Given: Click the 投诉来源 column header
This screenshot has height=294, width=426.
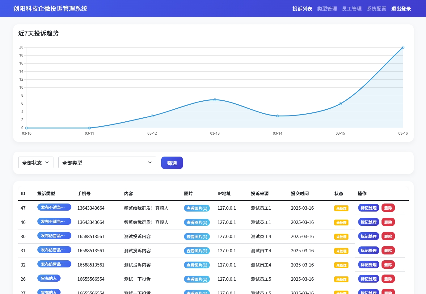Looking at the screenshot, I should [x=260, y=194].
